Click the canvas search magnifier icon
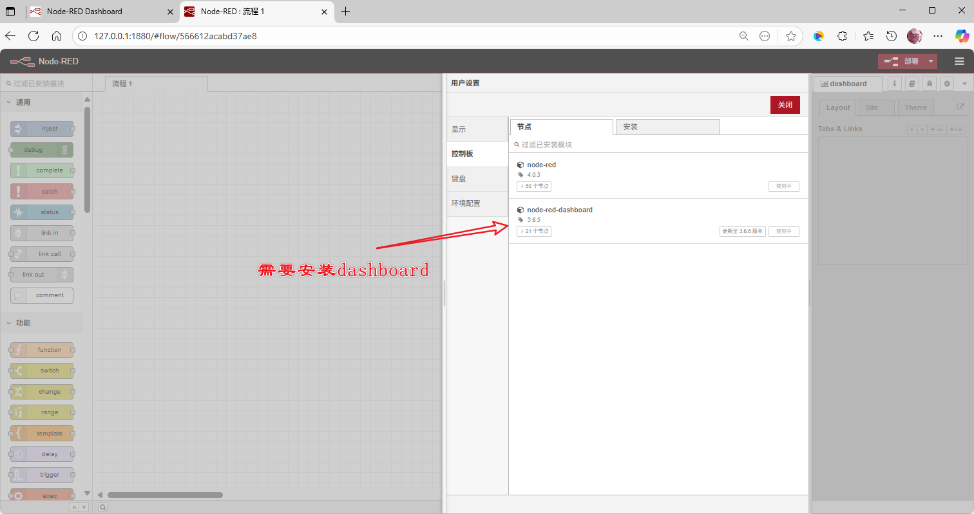This screenshot has height=514, width=974. [x=102, y=508]
